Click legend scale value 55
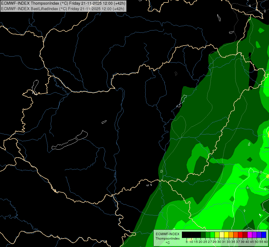269x247 pixels. (261, 242)
